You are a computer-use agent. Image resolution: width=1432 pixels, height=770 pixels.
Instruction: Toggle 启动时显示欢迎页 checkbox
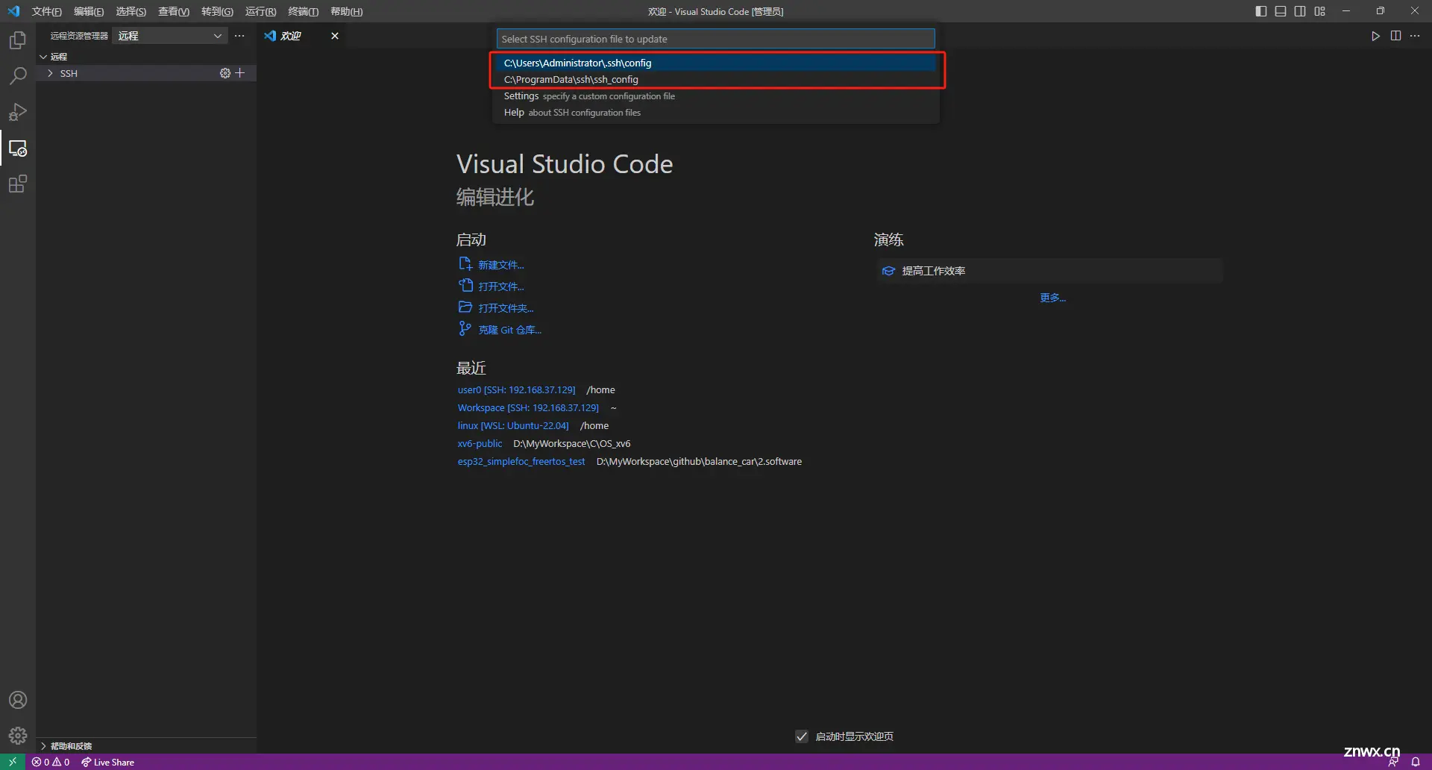(802, 736)
